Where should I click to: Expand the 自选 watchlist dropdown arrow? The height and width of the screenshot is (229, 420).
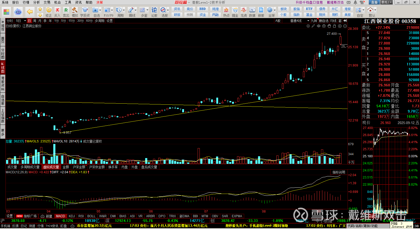(x=100, y=10)
